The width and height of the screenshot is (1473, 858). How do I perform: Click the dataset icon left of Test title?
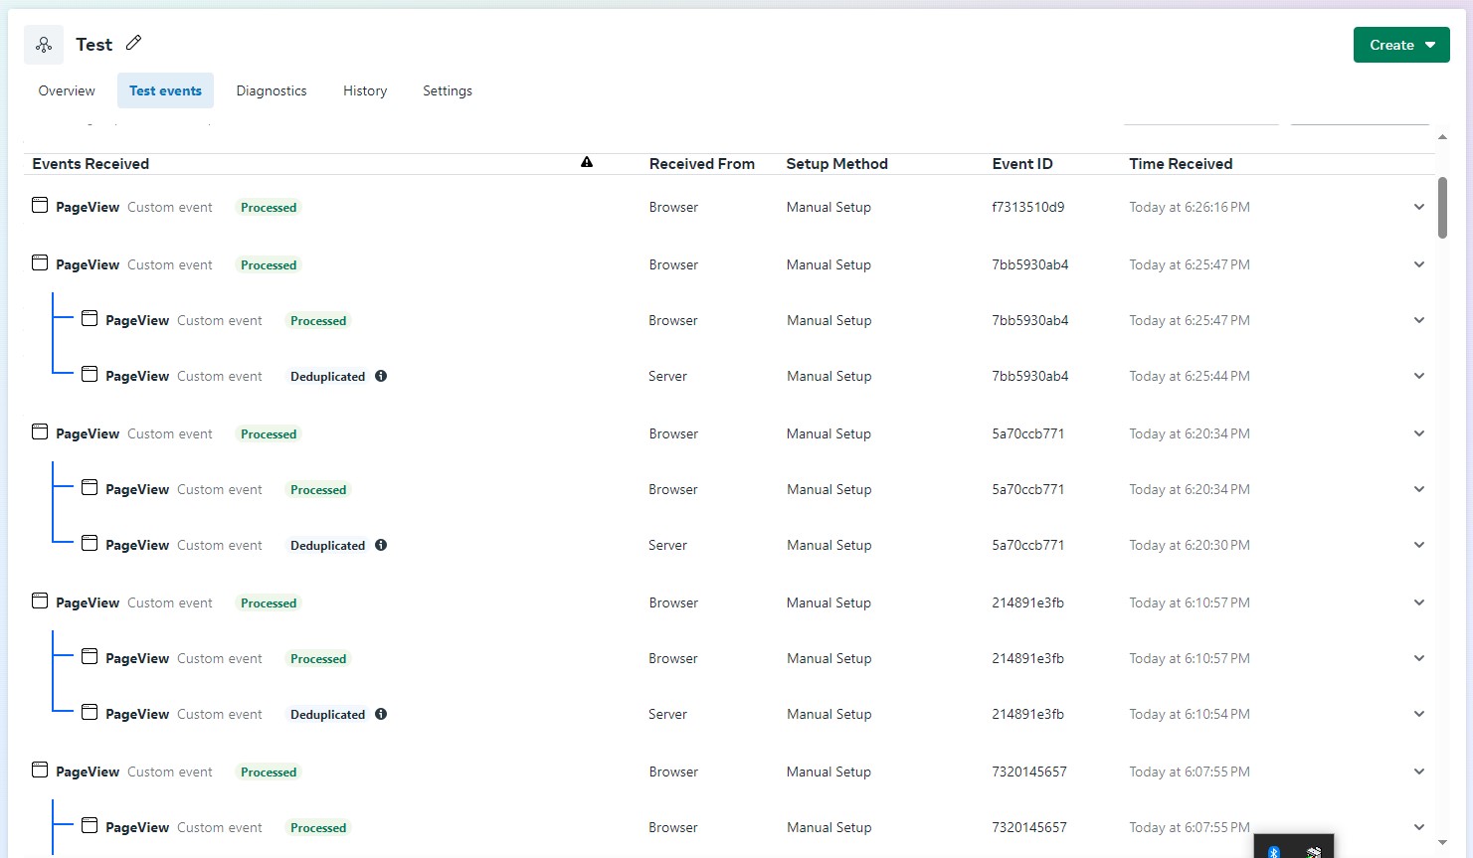tap(44, 45)
